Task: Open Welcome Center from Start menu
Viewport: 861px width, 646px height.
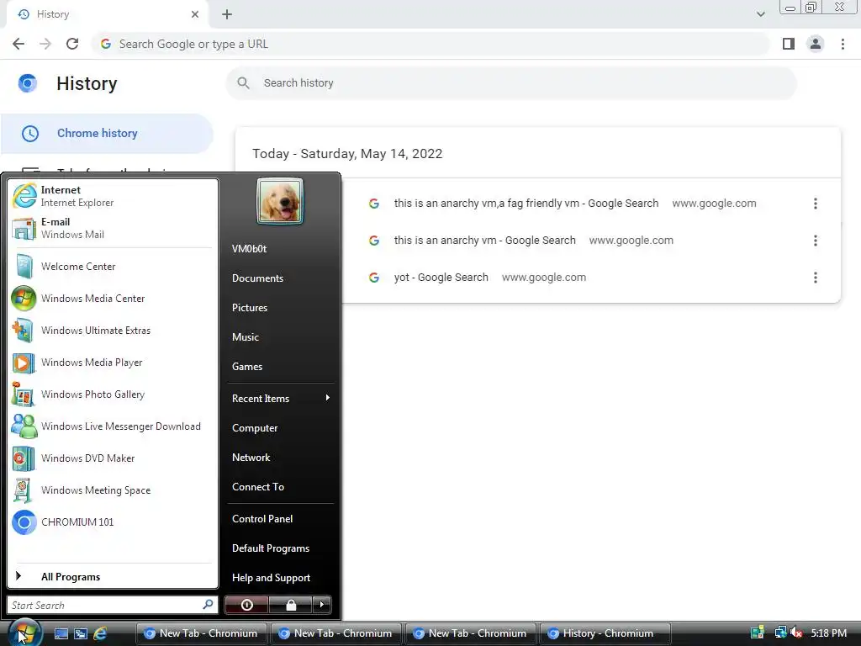Action: point(113,267)
